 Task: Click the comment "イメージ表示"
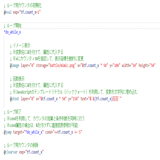(20, 45)
